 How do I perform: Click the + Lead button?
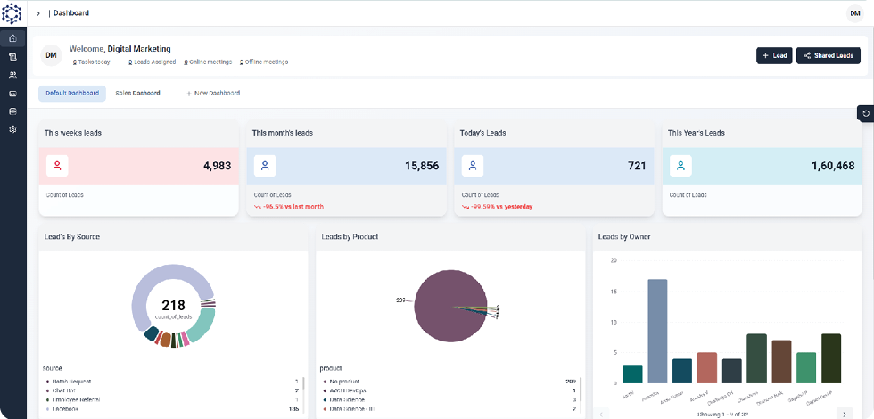[774, 55]
